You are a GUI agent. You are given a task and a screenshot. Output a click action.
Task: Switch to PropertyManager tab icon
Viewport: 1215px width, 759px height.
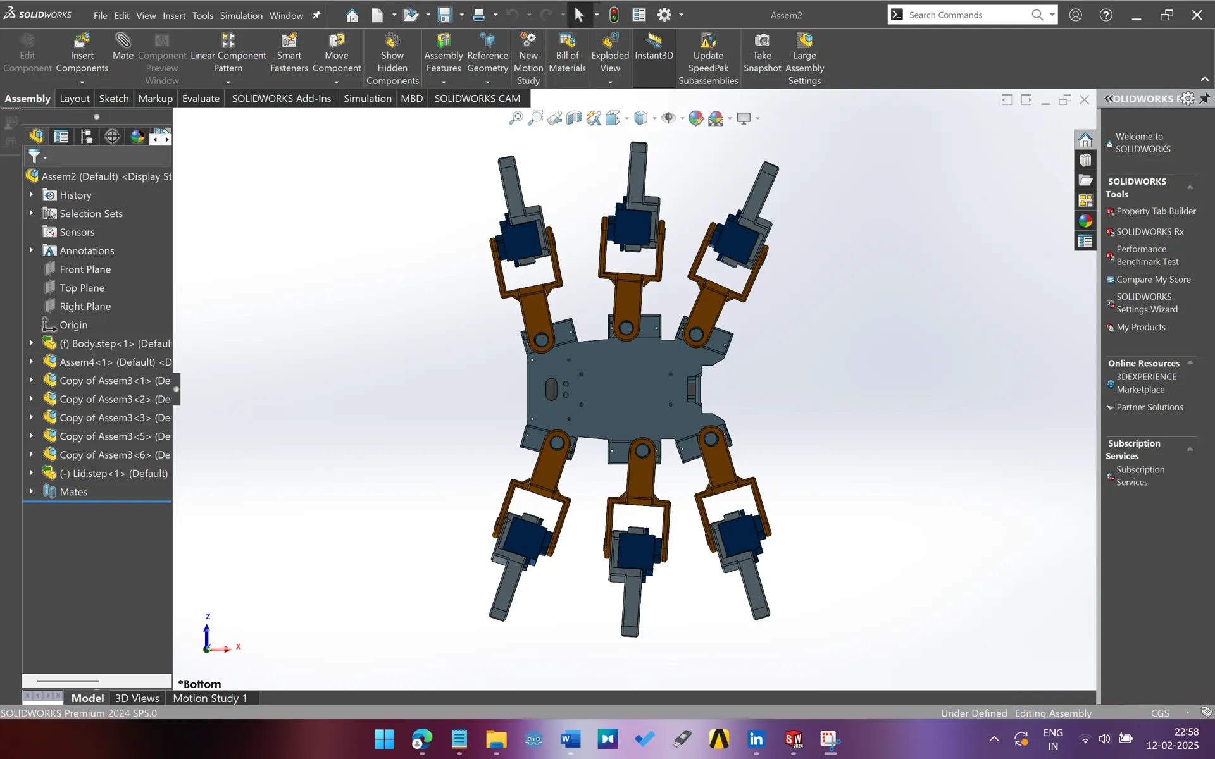pos(61,136)
